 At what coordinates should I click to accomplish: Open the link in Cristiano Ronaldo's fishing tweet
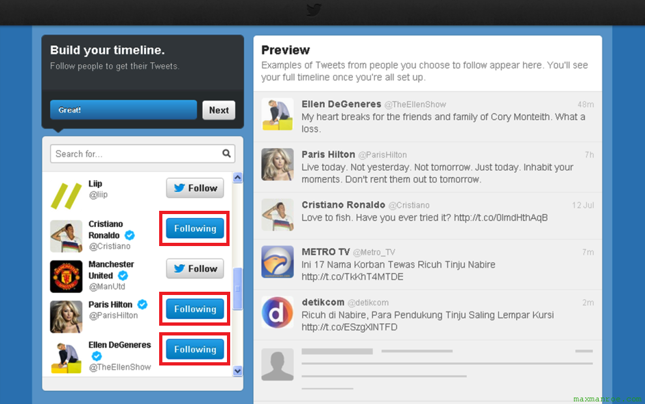(500, 216)
